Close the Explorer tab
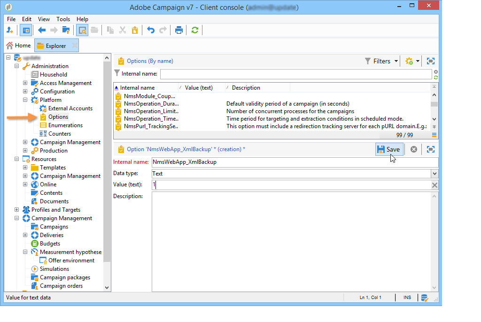 tap(75, 46)
